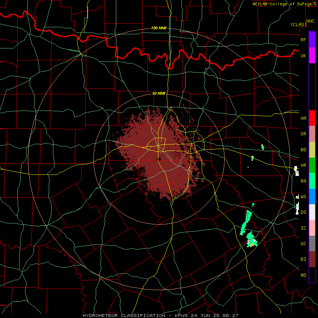Screen dimensions: 318x318
Task: Click the RA legend label
Action: click(303, 181)
